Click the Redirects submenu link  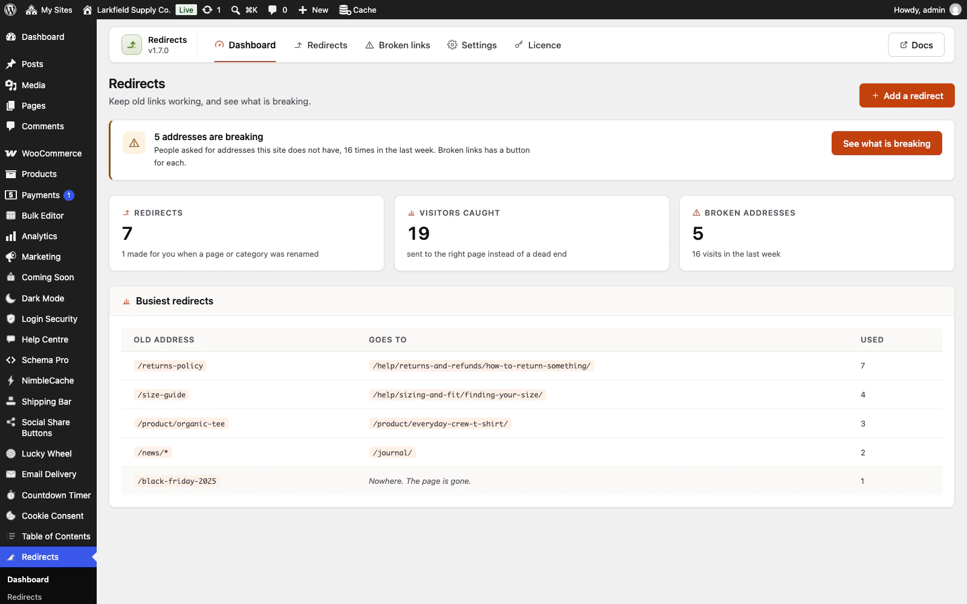click(24, 597)
